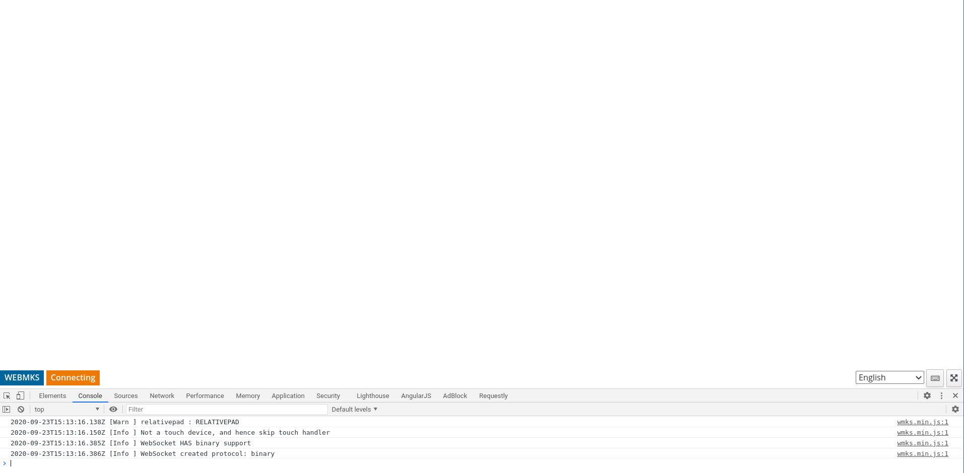This screenshot has width=964, height=473.
Task: Clear the console messages
Action: [x=21, y=410]
